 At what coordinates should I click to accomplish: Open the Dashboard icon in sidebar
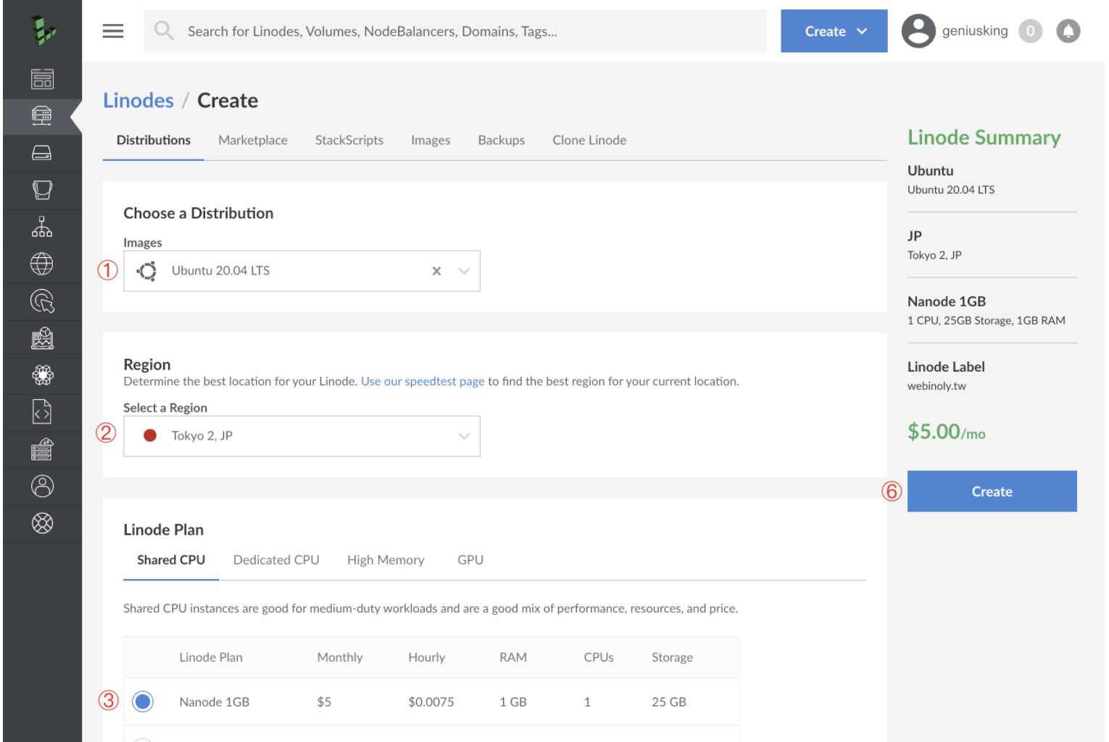tap(42, 79)
